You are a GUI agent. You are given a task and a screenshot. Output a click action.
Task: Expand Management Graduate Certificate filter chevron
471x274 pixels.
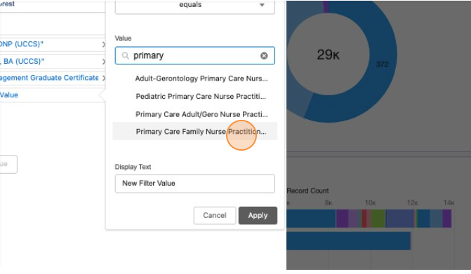(103, 78)
